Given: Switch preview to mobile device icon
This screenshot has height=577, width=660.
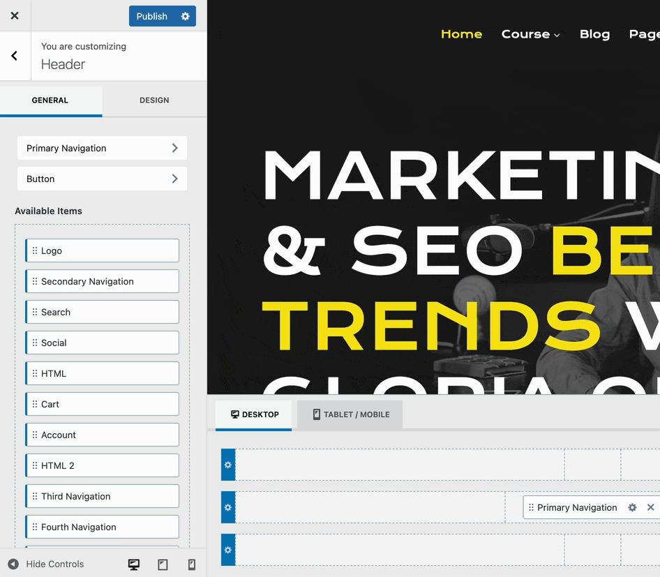Looking at the screenshot, I should pyautogui.click(x=192, y=564).
